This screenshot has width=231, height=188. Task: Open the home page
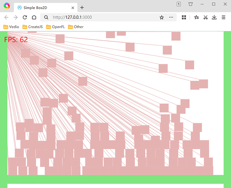[x=34, y=17]
